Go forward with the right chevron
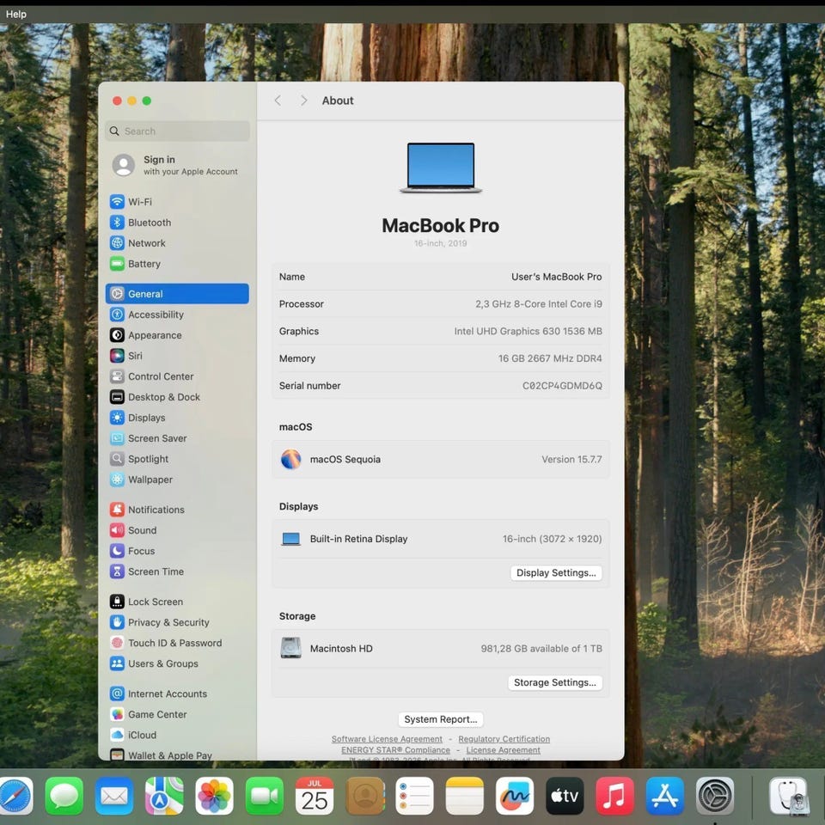The image size is (825, 825). point(303,101)
